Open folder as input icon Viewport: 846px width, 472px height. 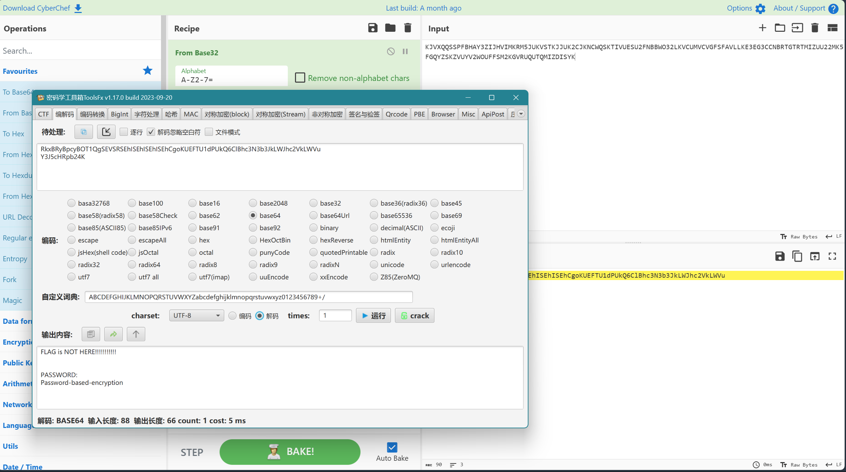780,28
